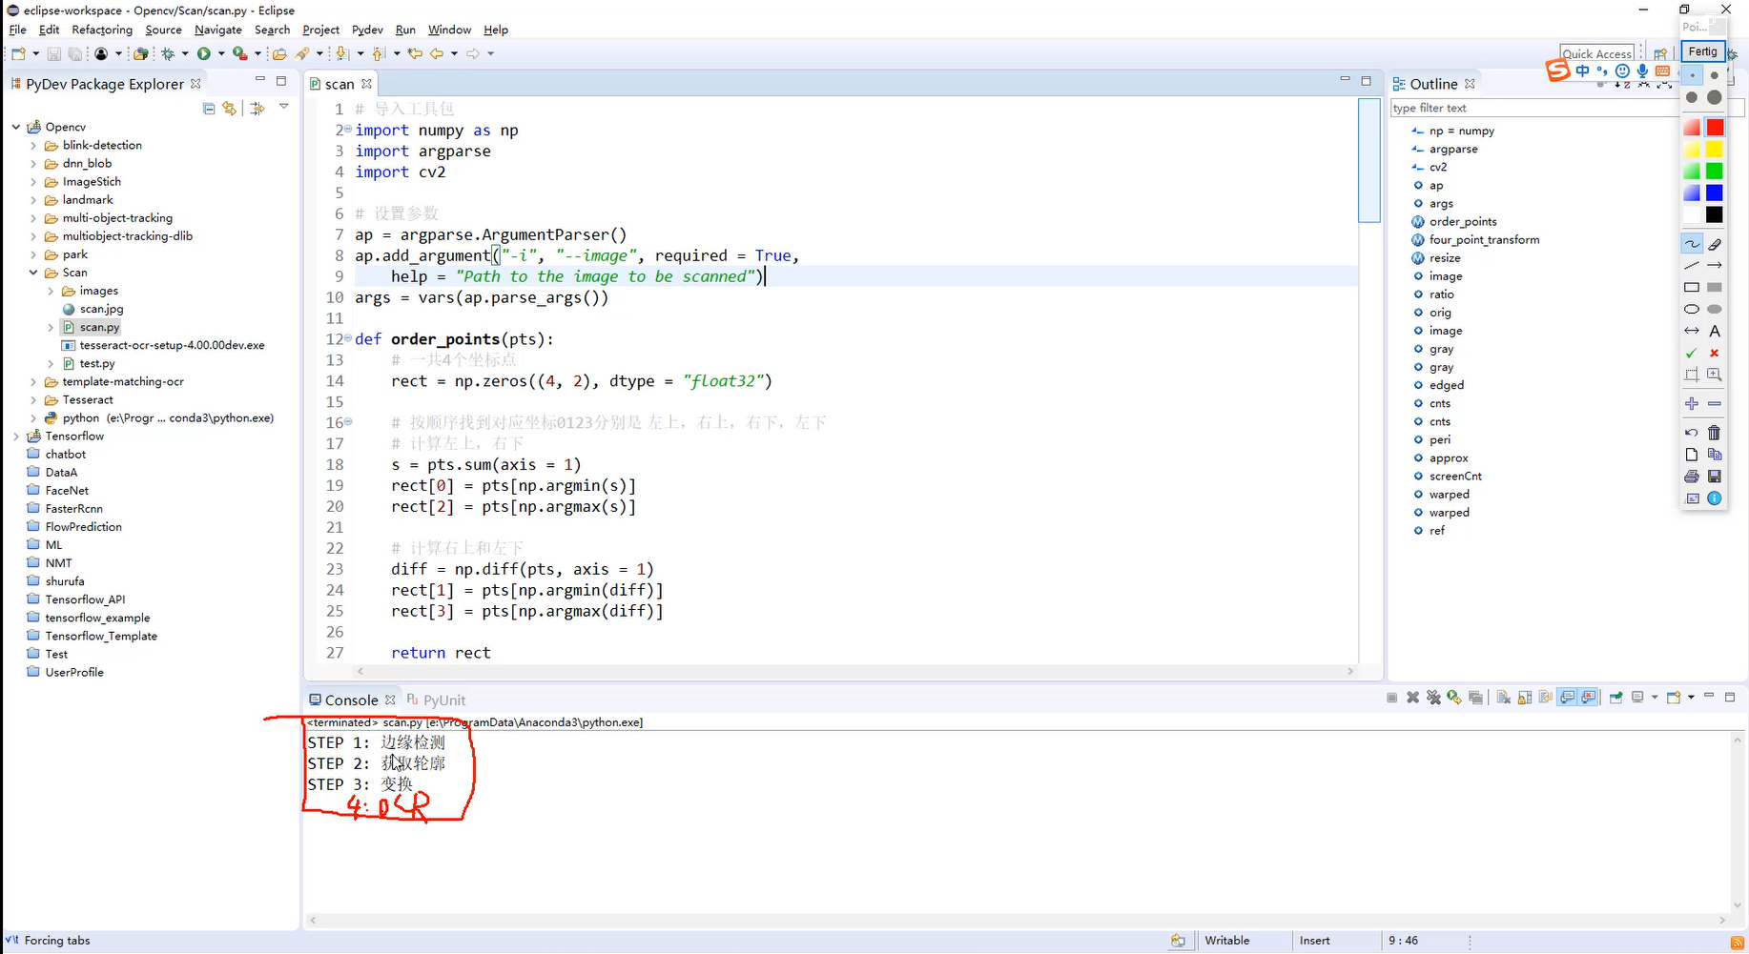Click the Debug bug icon
Screen dimensions: 1749x954
(x=168, y=54)
